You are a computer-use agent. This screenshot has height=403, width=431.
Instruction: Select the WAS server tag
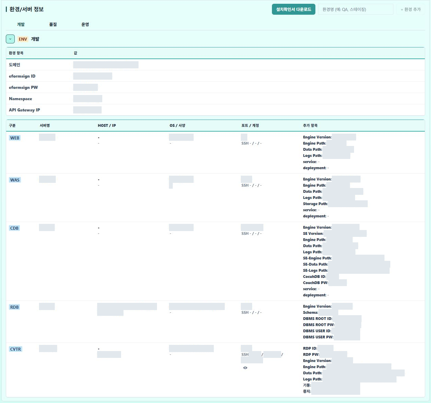point(15,180)
